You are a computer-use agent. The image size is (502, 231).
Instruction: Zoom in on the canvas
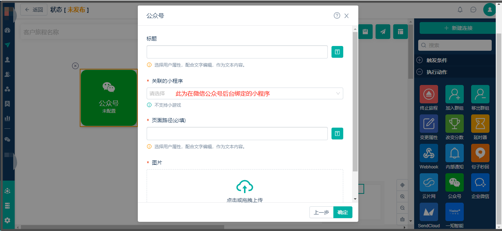pyautogui.click(x=402, y=197)
